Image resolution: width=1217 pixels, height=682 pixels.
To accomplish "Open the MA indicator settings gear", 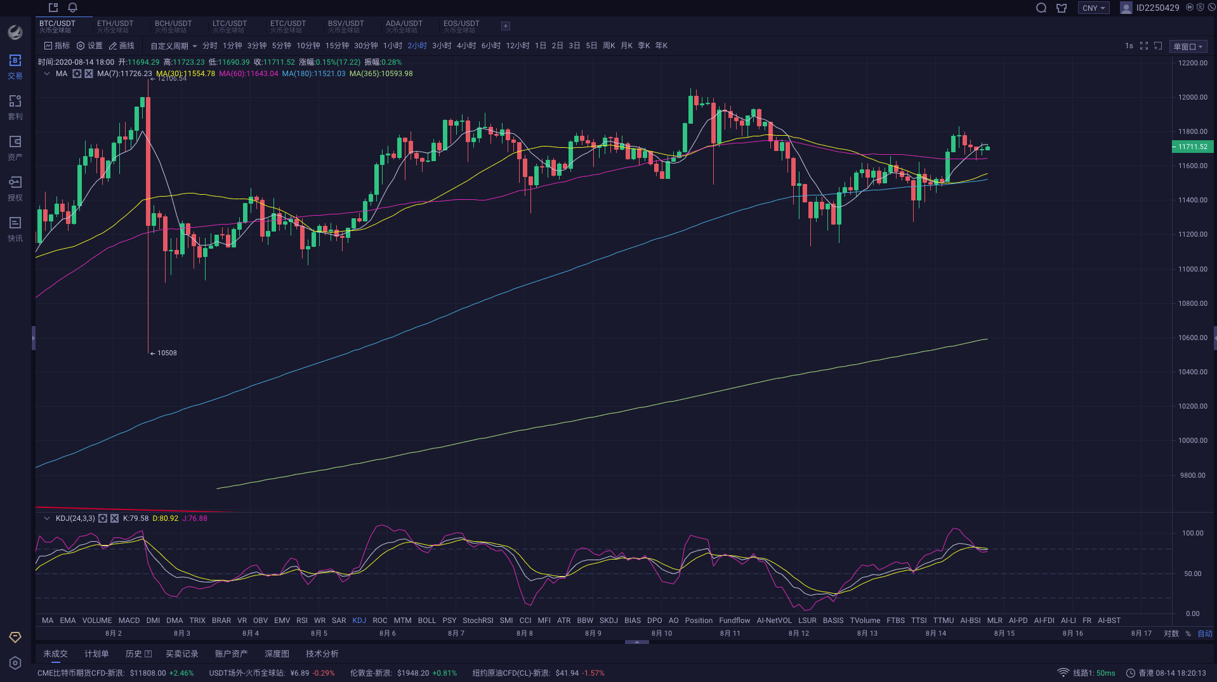I will tap(77, 74).
